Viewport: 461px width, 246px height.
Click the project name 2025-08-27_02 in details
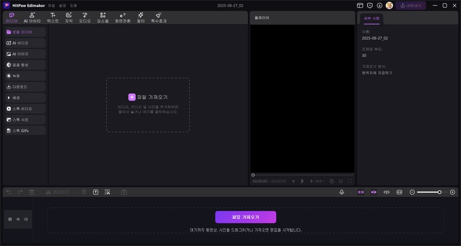point(375,38)
